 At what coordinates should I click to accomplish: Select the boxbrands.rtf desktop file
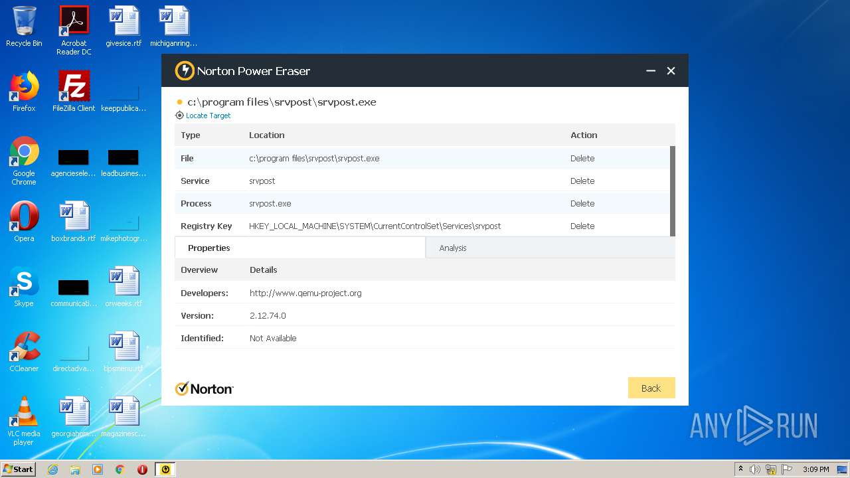pos(74,222)
